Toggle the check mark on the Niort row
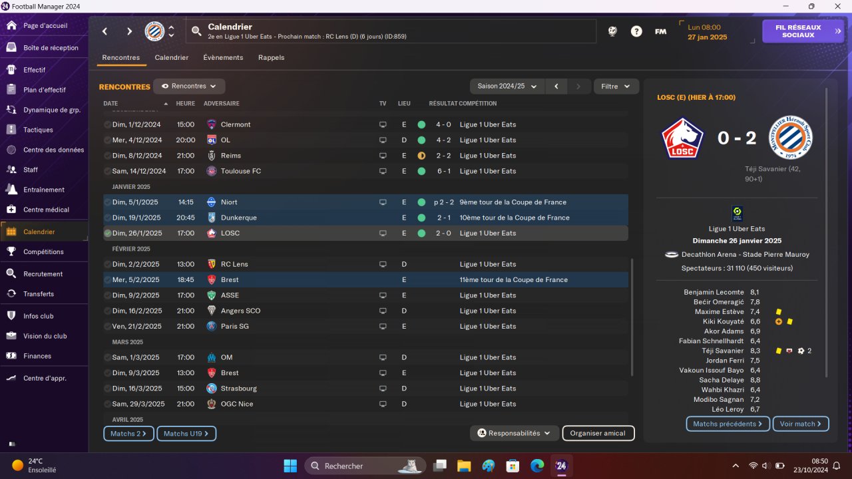Screen dimensions: 852x479 pyautogui.click(x=108, y=202)
